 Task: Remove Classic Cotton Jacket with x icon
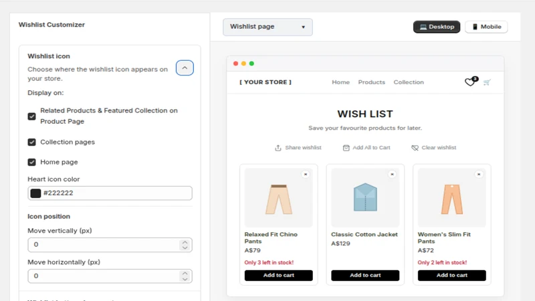[392, 175]
